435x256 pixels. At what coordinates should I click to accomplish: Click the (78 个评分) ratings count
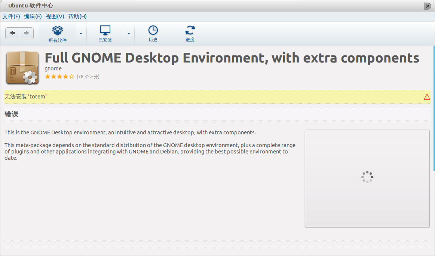pyautogui.click(x=88, y=77)
